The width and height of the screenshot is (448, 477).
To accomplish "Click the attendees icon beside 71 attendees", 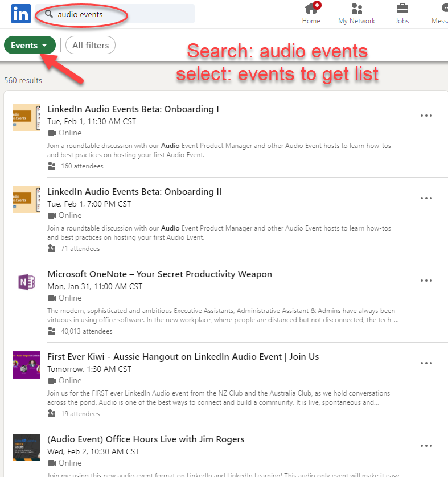I will point(52,249).
